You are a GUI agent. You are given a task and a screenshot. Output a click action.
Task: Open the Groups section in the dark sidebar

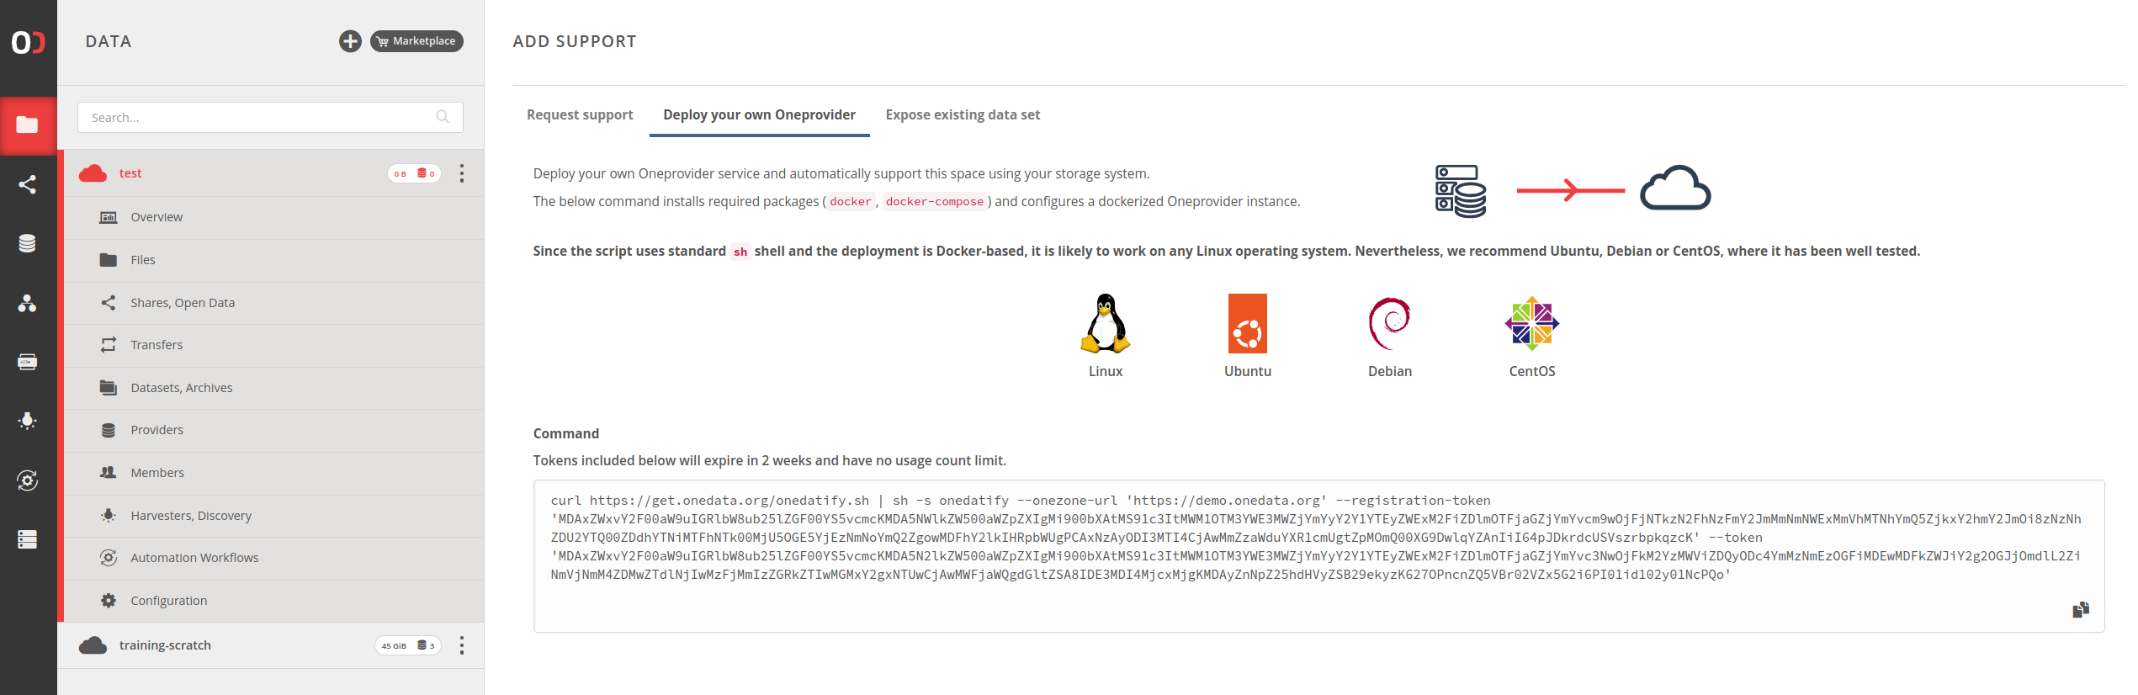coord(28,303)
